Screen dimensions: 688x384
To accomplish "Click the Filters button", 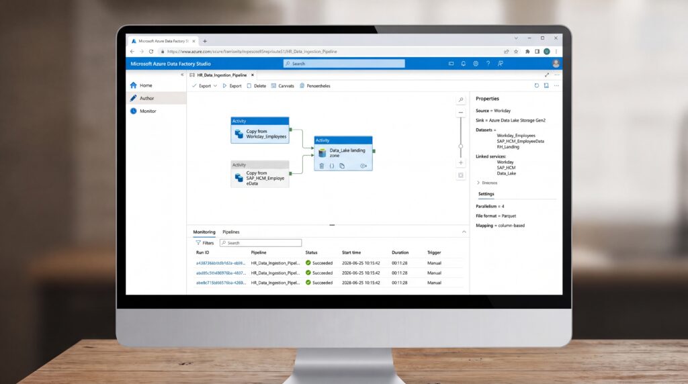I will click(204, 243).
